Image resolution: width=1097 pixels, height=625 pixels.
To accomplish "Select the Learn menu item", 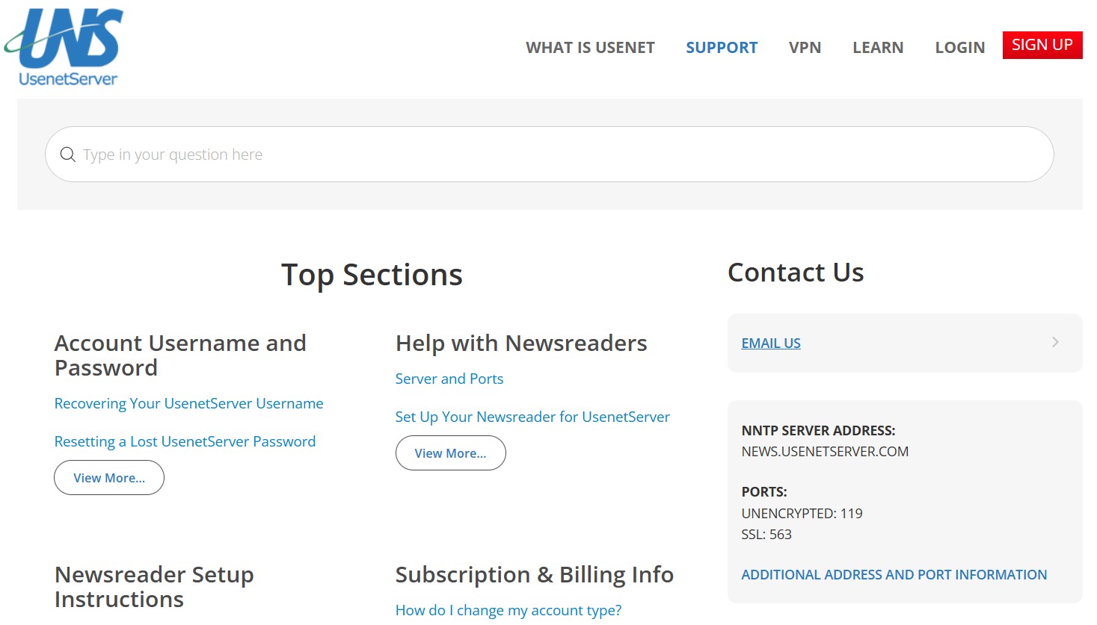I will pos(878,48).
